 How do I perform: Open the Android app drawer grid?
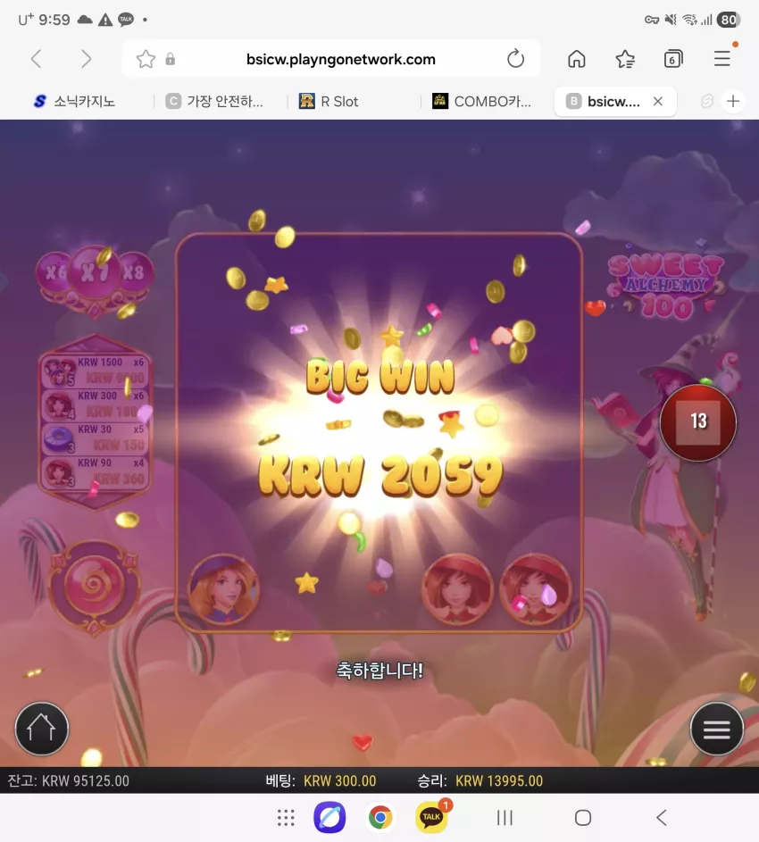286,818
